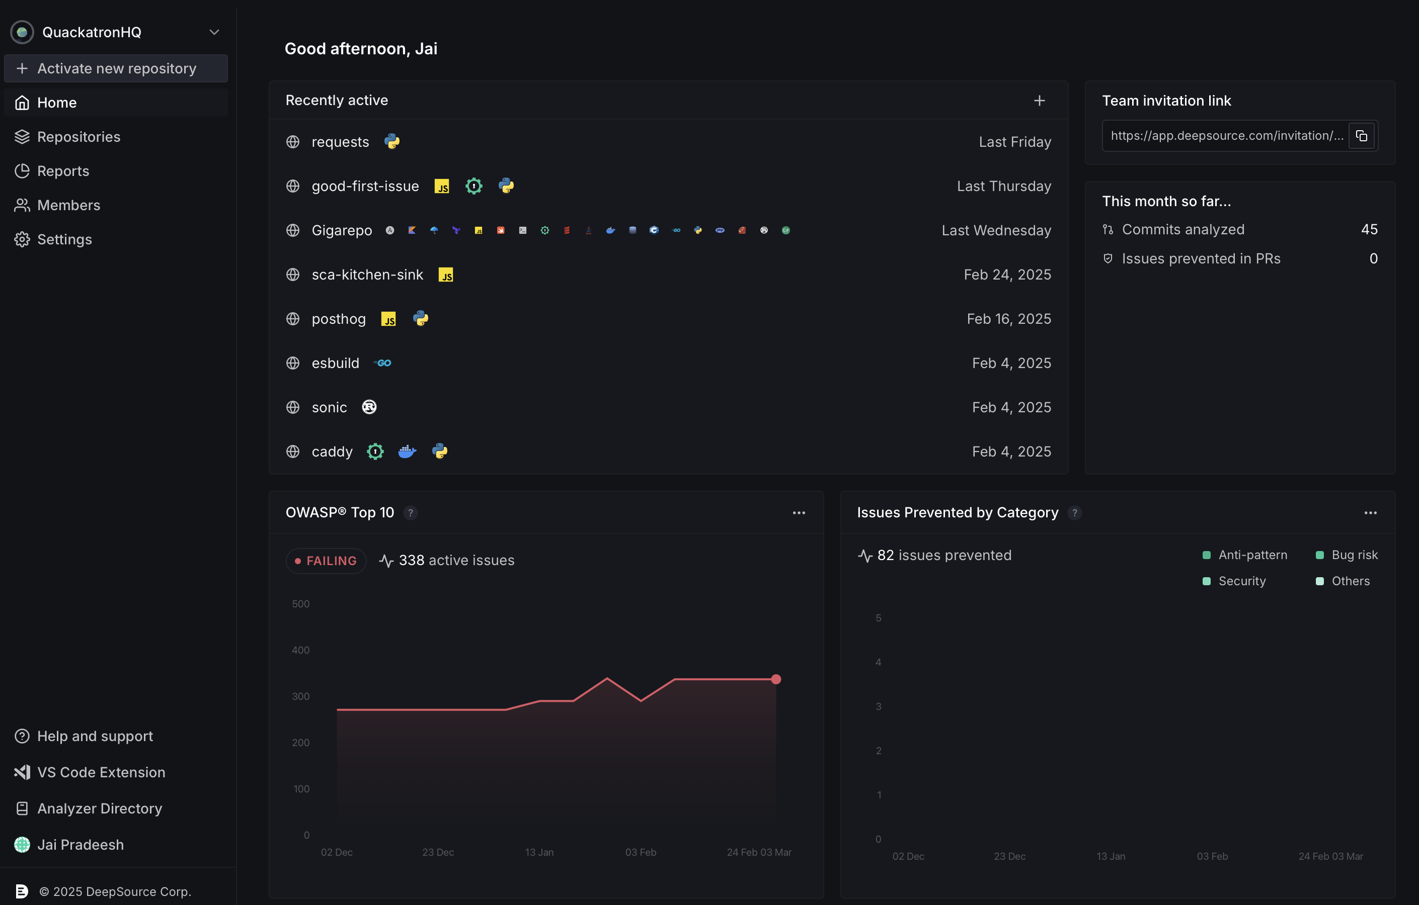Click the OWASP Top 10 help icon

tap(411, 513)
